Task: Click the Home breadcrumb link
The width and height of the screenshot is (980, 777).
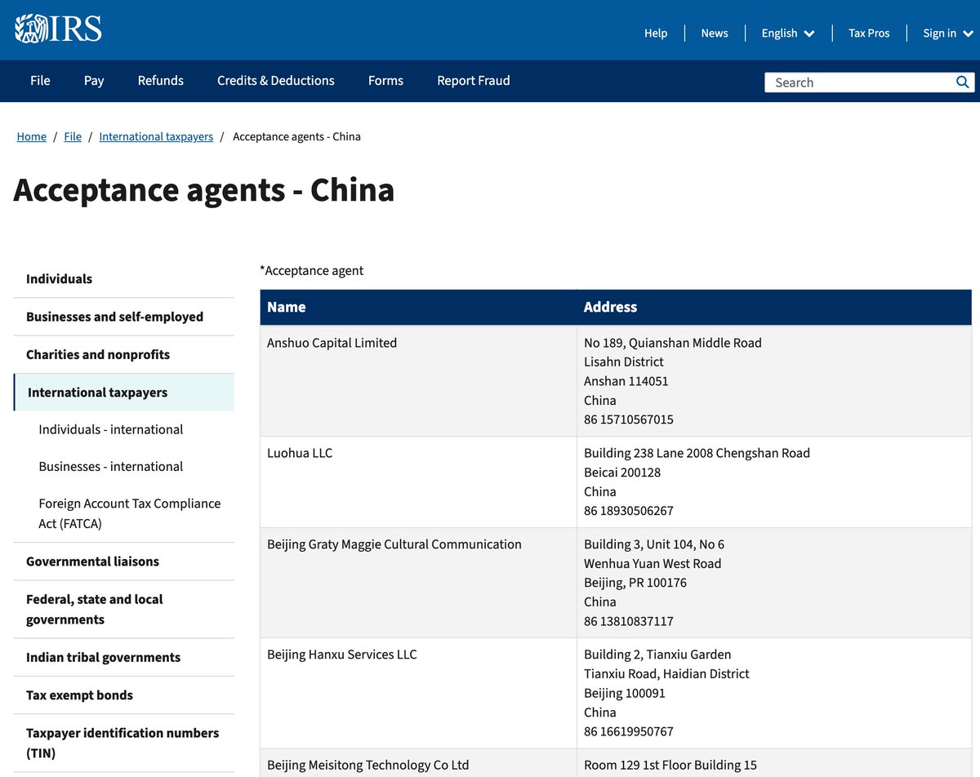Action: (32, 136)
